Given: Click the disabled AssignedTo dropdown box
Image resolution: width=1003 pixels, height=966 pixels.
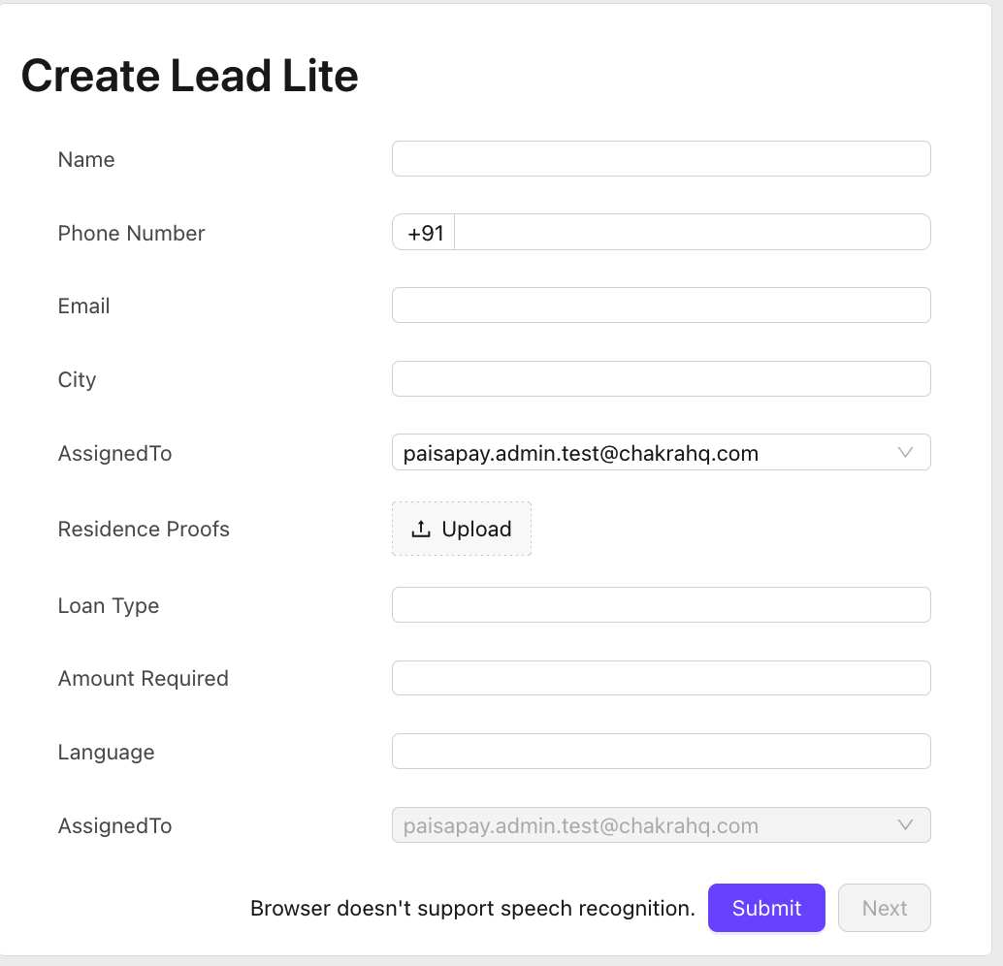Looking at the screenshot, I should 640,826.
